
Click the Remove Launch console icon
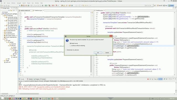point(150,79)
